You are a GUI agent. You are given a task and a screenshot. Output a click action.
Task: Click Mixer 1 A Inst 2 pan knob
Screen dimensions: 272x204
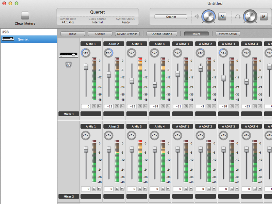click(x=108, y=53)
